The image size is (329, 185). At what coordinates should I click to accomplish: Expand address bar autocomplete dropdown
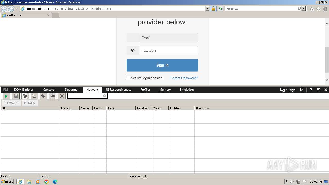pyautogui.click(x=207, y=9)
